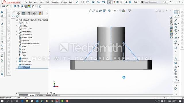Exit sketch using the Sketch toolbar icon
This screenshot has width=184, height=103.
coord(176,12)
